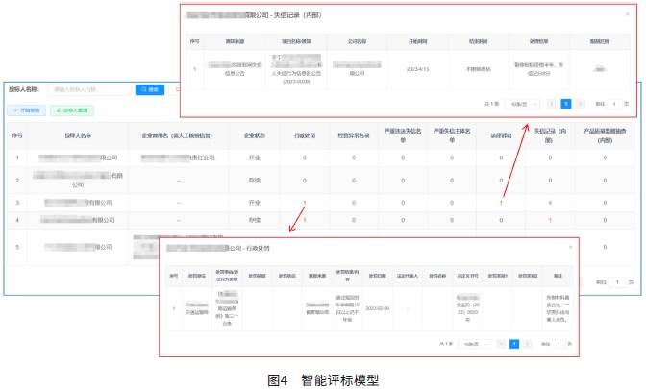Go to next page in 行政处罚 dialog
This screenshot has width=646, height=389.
528,344
